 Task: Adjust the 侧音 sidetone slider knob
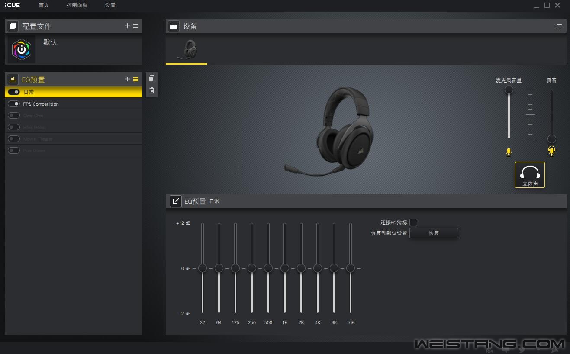(x=551, y=139)
